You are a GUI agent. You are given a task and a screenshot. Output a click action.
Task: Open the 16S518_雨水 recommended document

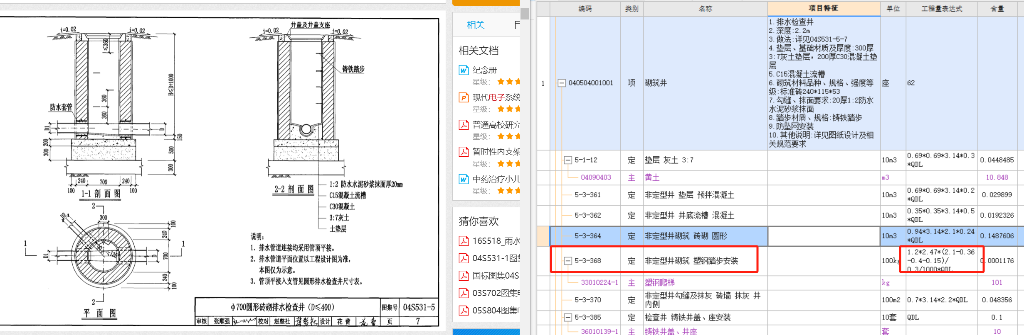pos(496,241)
